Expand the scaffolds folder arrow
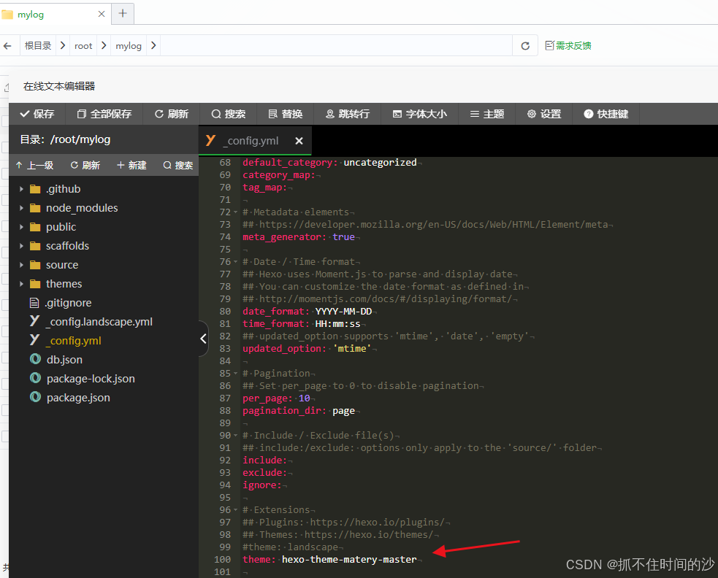Image resolution: width=718 pixels, height=578 pixels. pos(21,246)
